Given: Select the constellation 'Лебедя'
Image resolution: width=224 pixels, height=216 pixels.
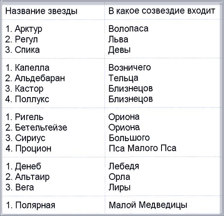Looking at the screenshot, I should (124, 166).
